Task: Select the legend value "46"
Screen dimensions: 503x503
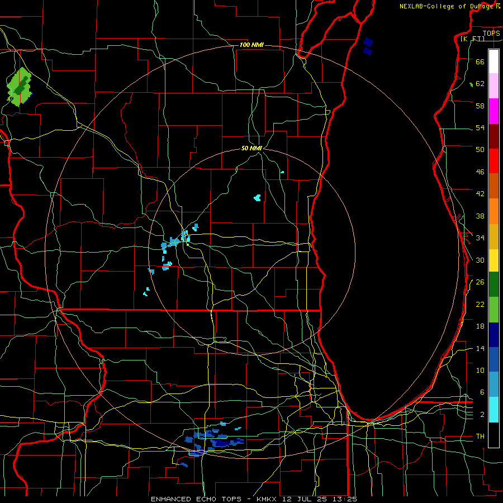Action: pyautogui.click(x=480, y=172)
